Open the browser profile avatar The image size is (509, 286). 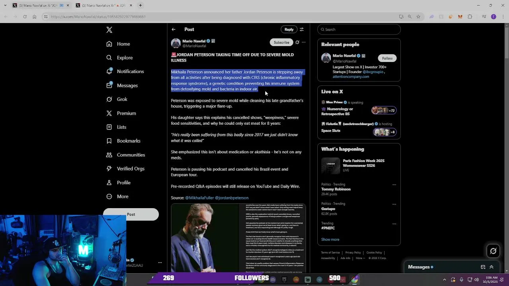493,17
